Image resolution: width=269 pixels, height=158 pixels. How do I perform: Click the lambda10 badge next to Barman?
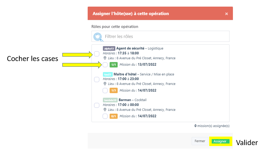click(110, 100)
